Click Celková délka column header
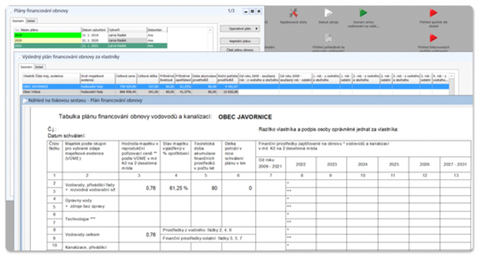The height and width of the screenshot is (256, 478). 148,78
